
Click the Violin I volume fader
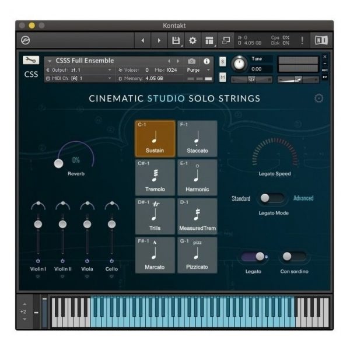pyautogui.click(x=38, y=225)
